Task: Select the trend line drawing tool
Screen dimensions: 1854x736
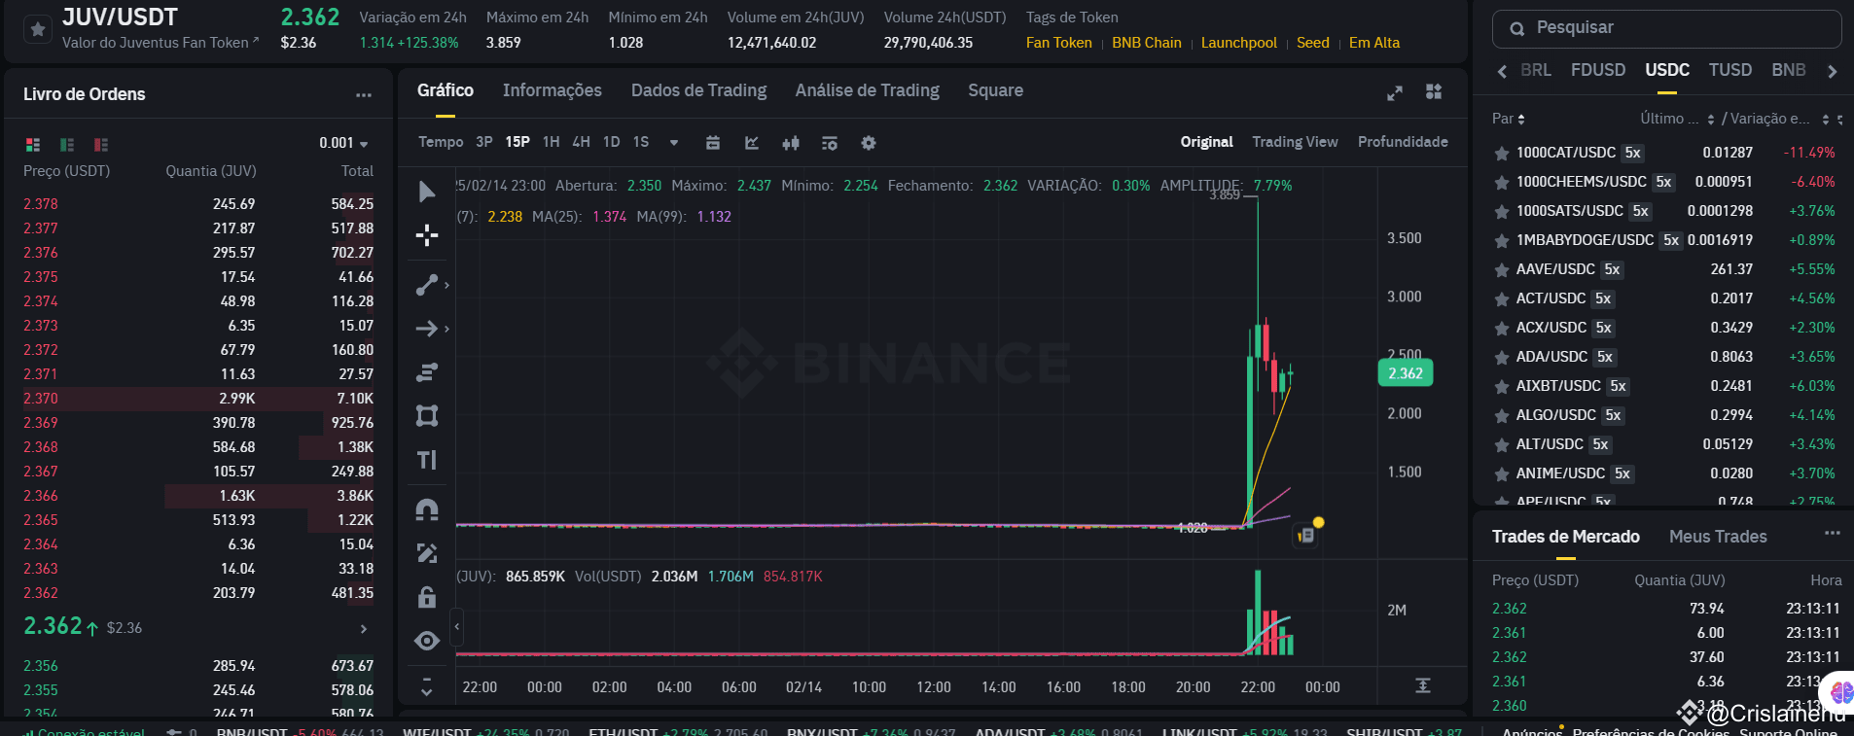Action: (x=426, y=285)
